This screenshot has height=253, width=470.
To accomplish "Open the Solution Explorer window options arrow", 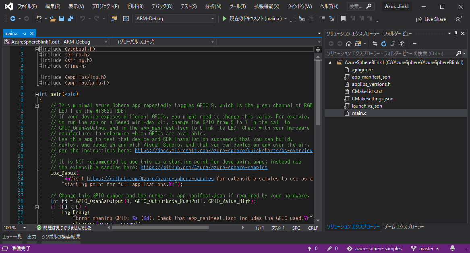I will (449, 33).
